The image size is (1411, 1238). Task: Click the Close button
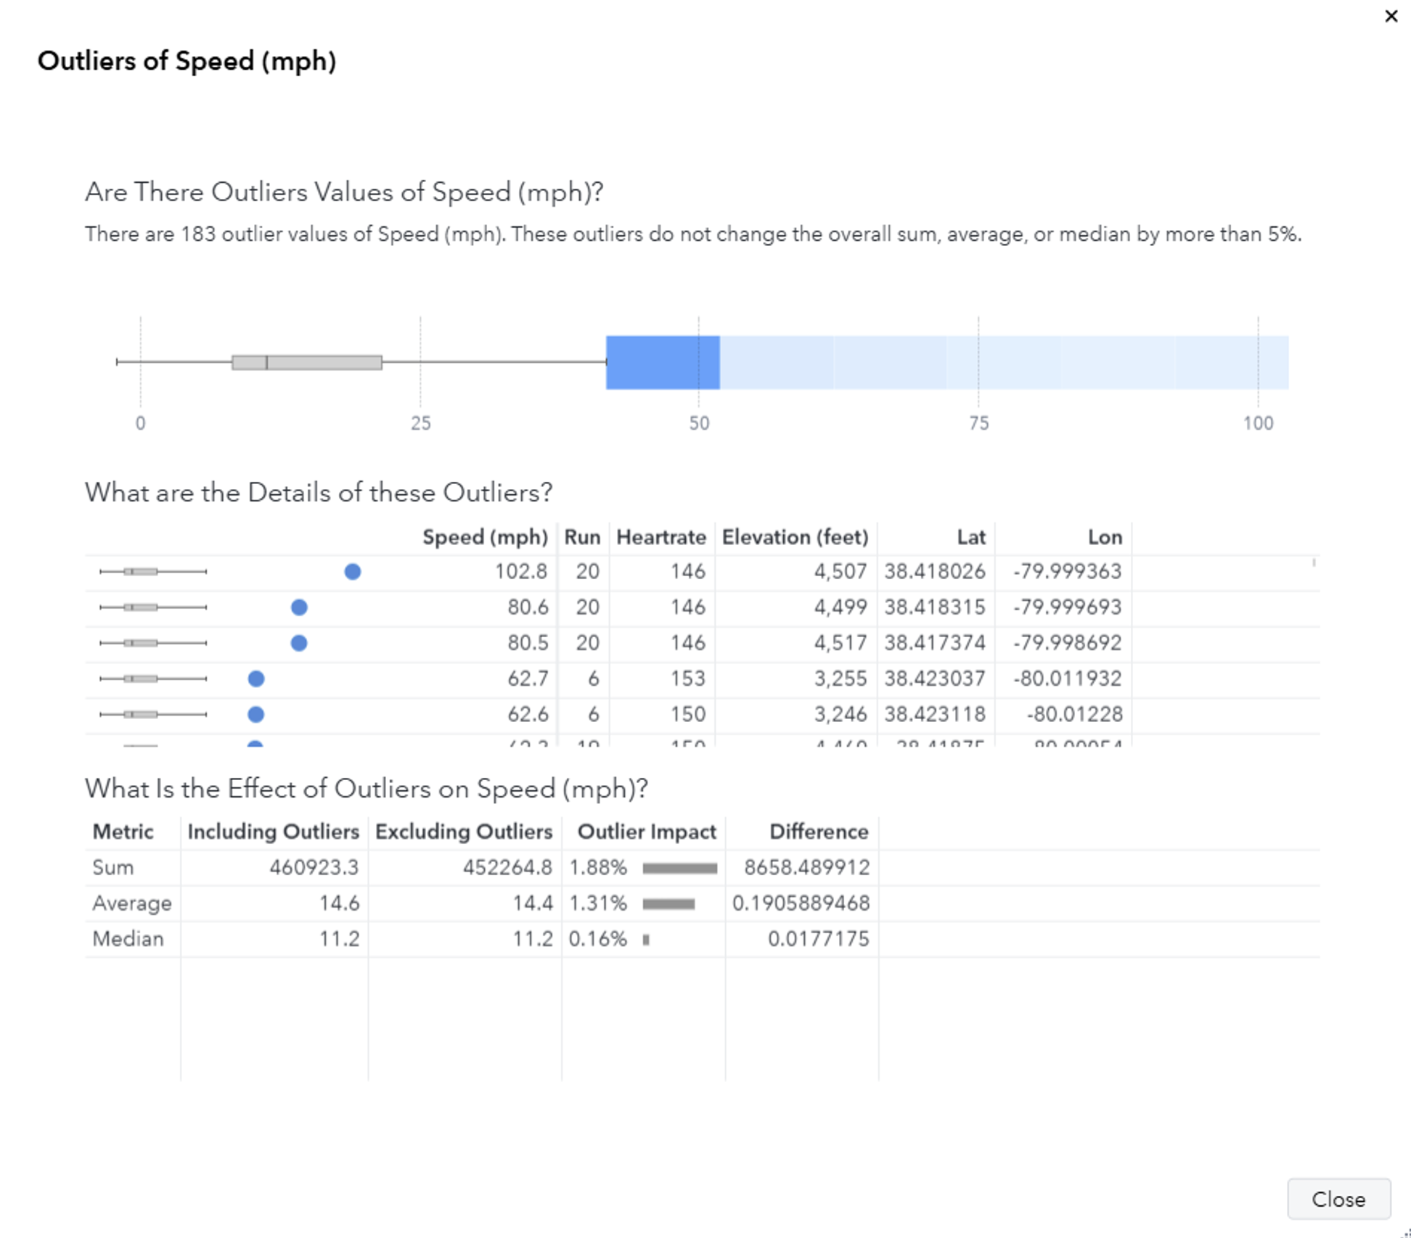(1338, 1199)
